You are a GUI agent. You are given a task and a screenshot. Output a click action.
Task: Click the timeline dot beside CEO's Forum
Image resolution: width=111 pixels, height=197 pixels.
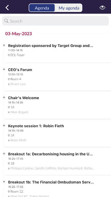[4, 69]
